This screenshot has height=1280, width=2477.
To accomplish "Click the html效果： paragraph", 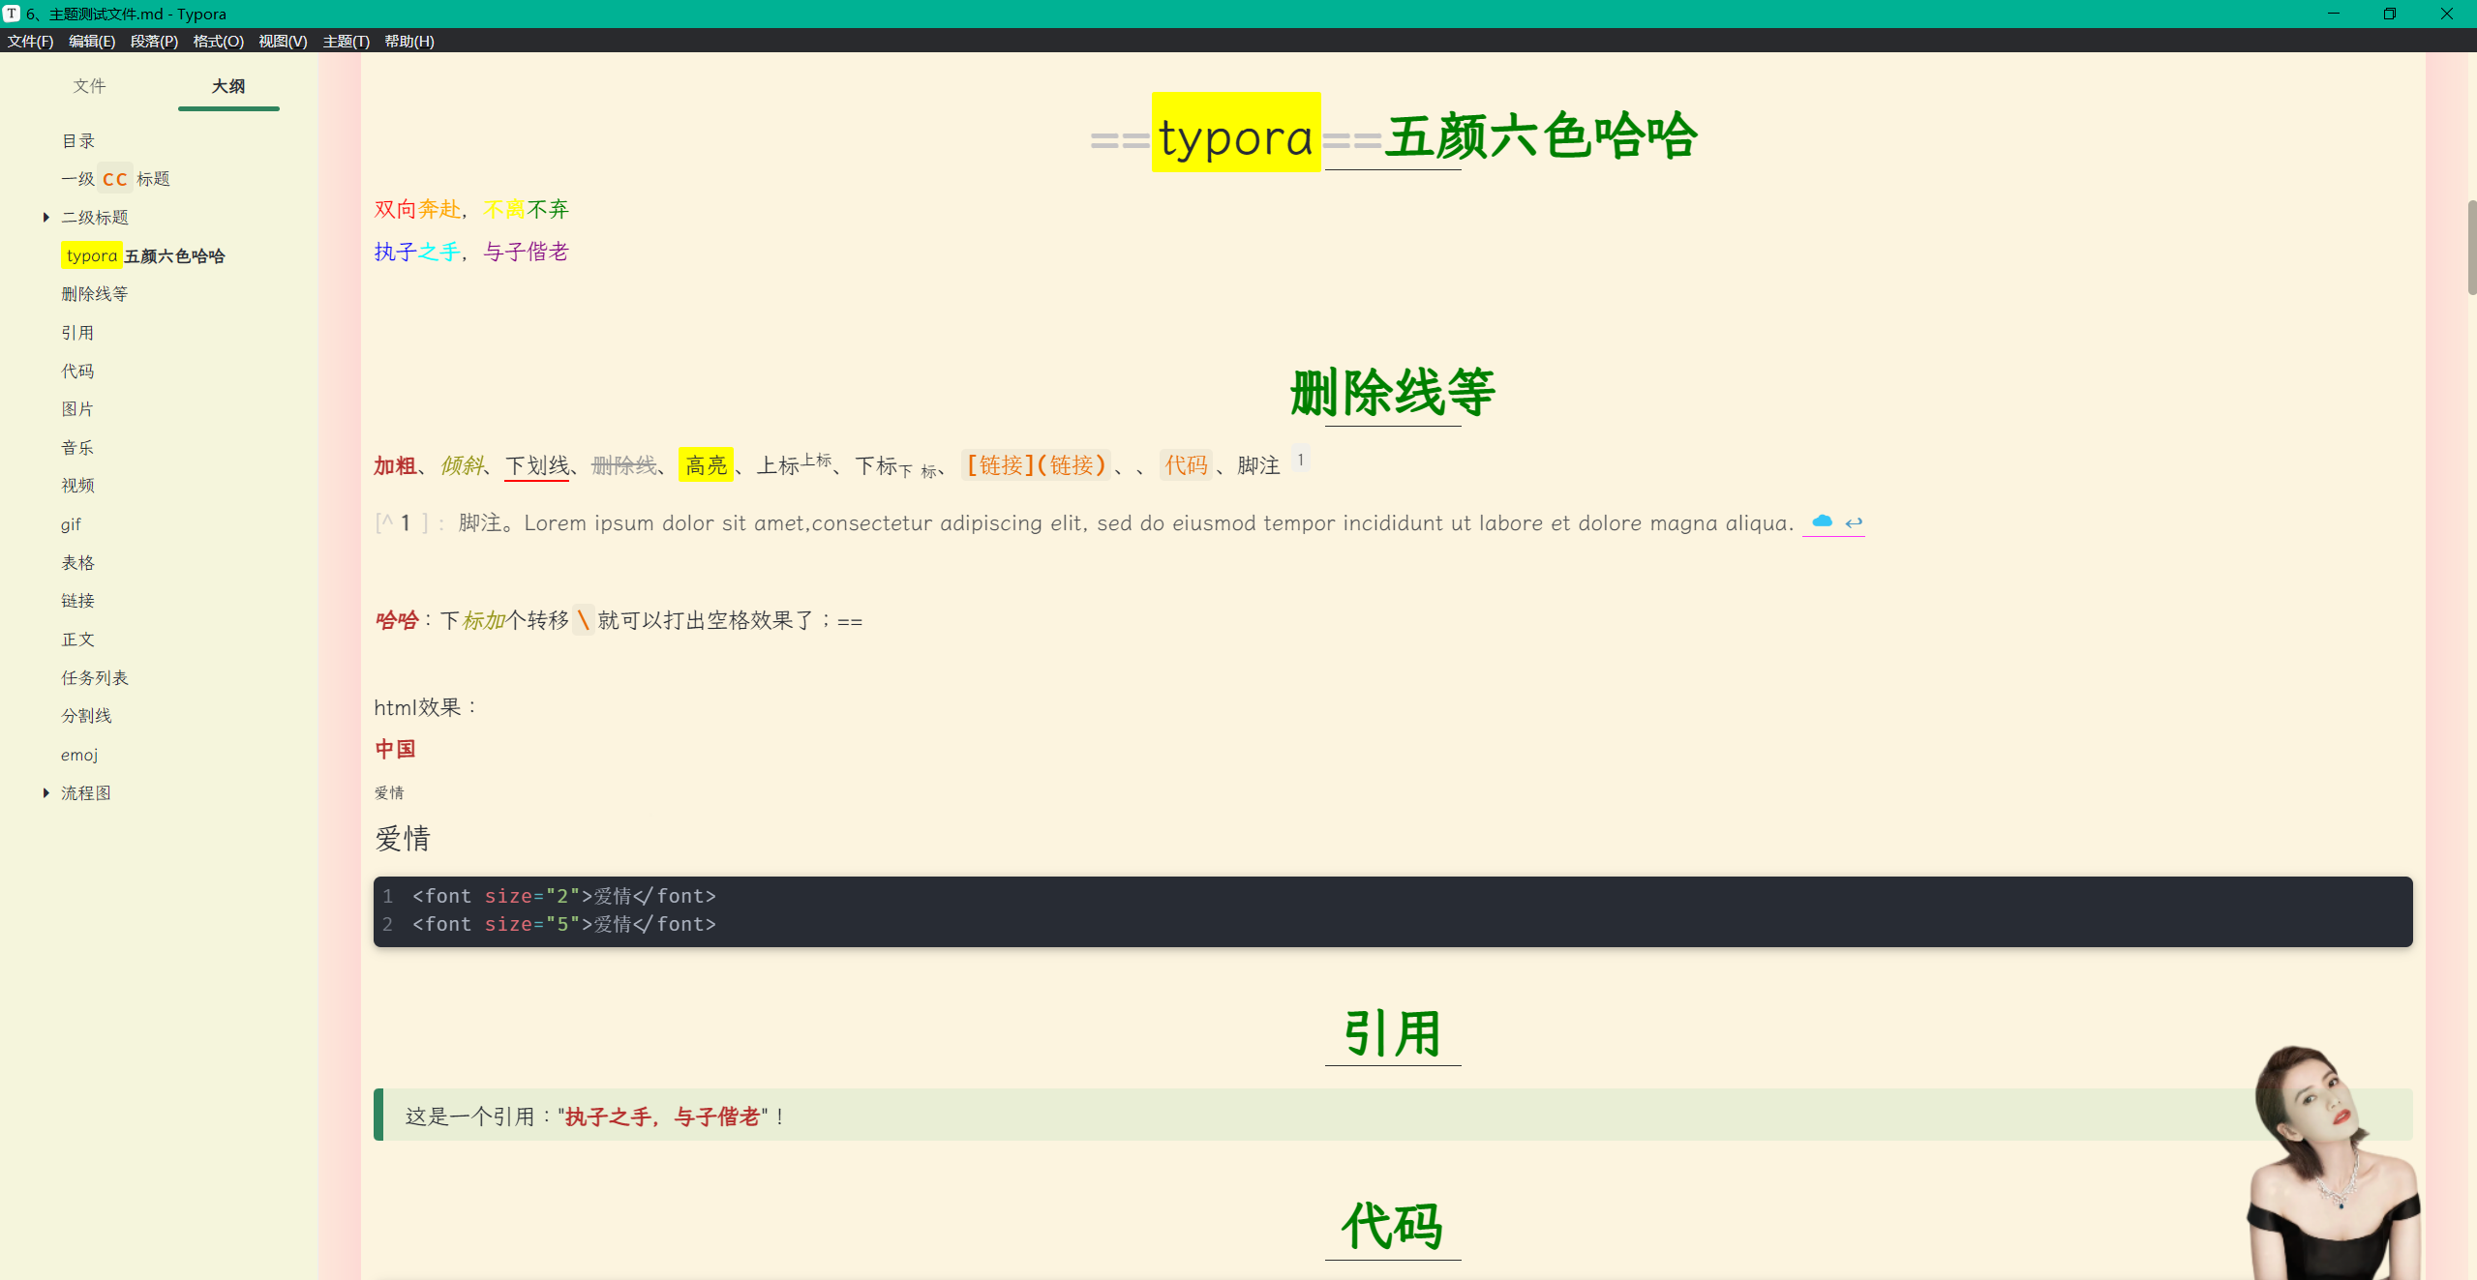I will pos(426,707).
